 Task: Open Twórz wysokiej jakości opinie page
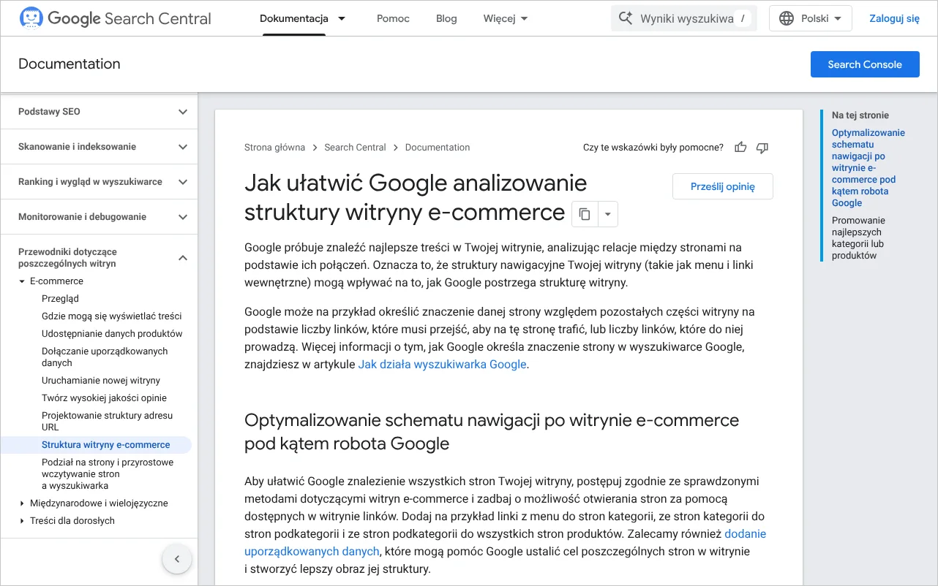(104, 398)
